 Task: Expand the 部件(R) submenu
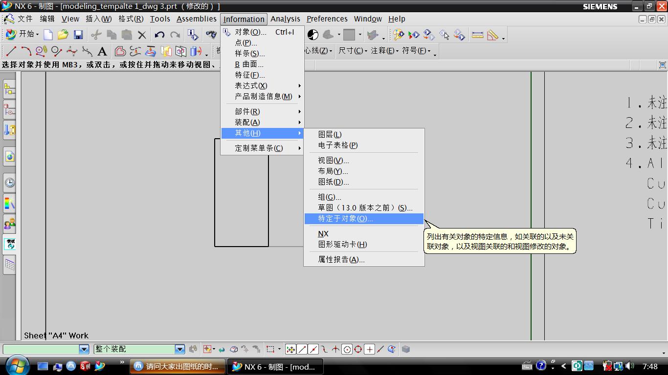coord(263,111)
